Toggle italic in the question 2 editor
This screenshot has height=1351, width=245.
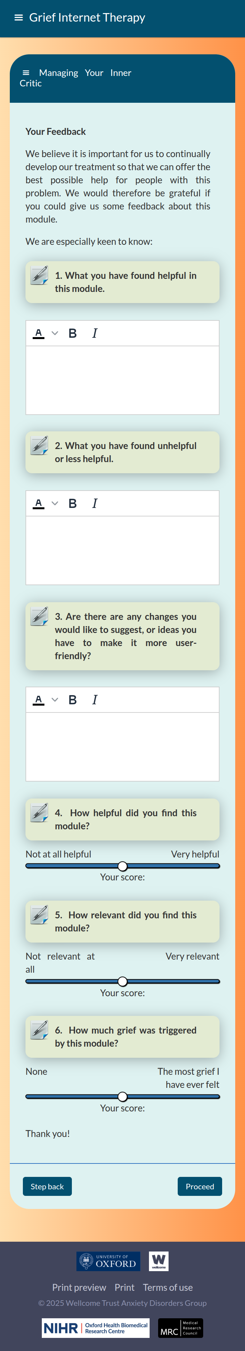tap(95, 503)
